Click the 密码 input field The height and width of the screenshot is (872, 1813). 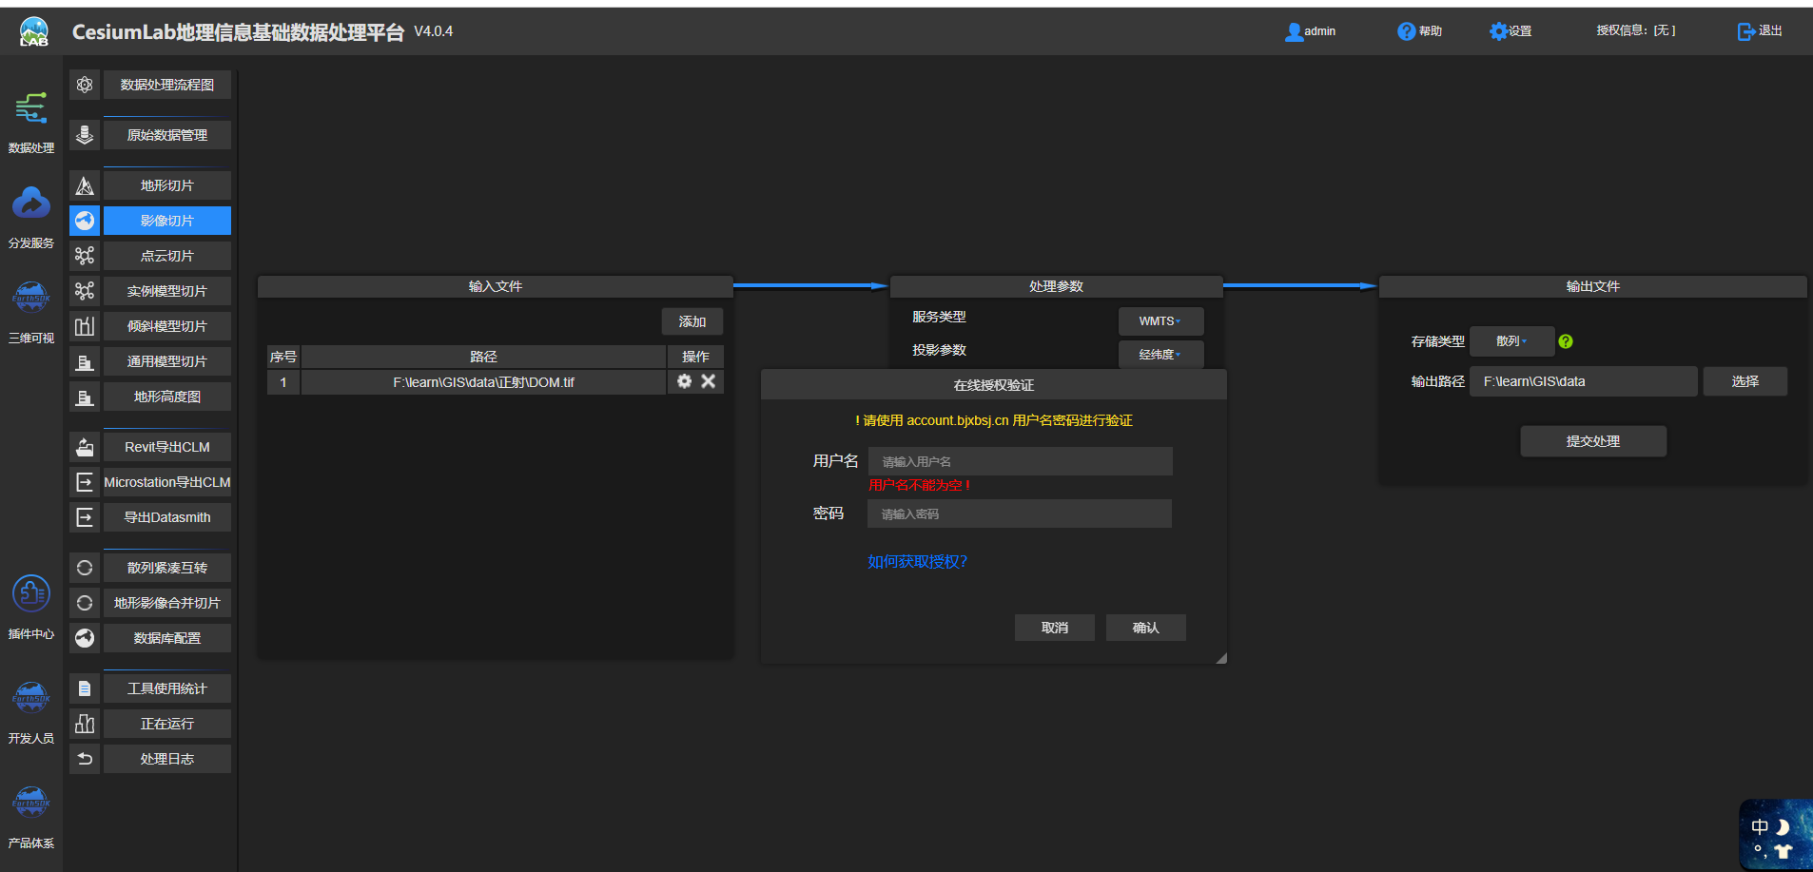(x=1020, y=514)
